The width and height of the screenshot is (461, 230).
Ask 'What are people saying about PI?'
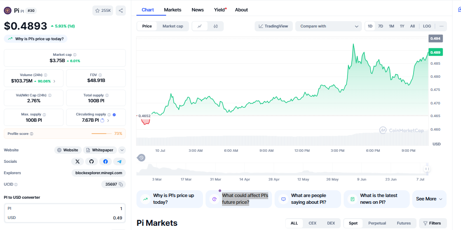(308, 199)
